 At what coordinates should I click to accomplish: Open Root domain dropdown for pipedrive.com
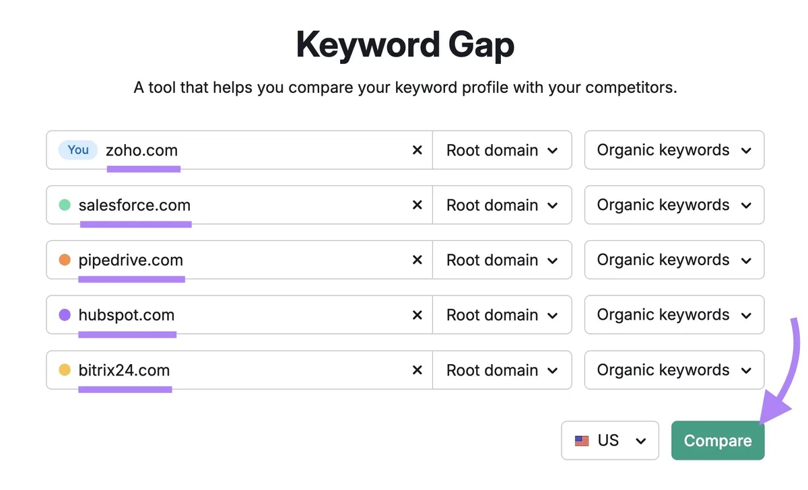[x=502, y=260]
